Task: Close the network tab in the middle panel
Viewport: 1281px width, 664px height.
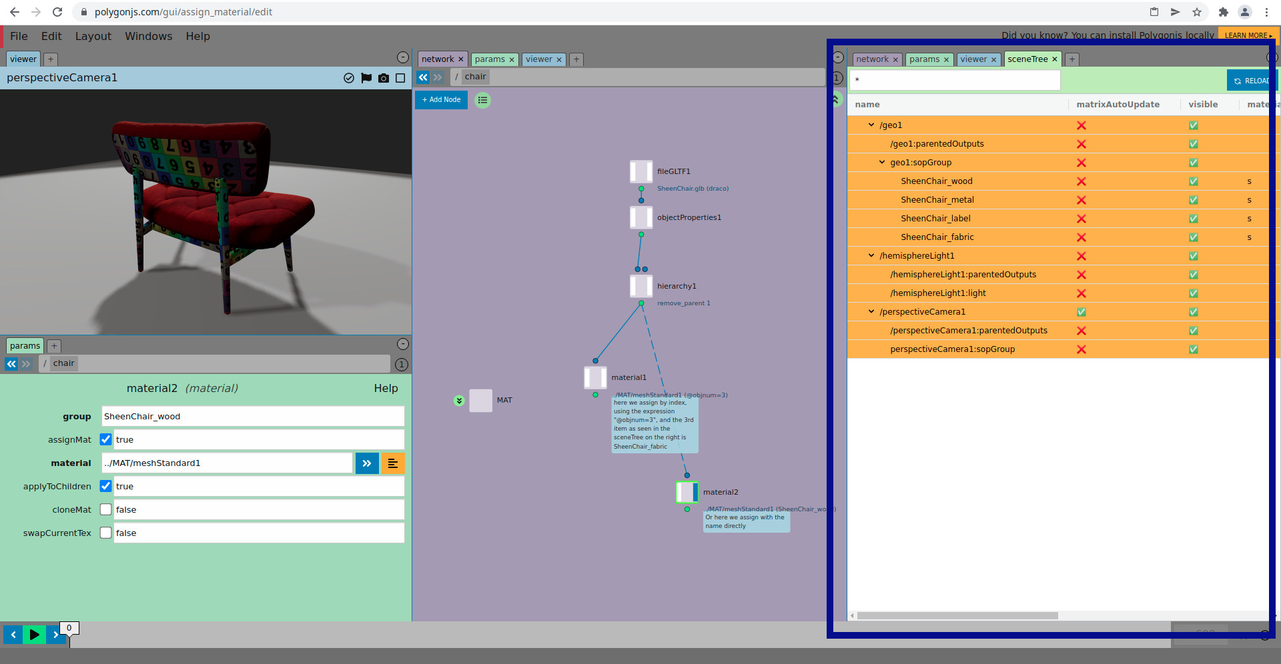Action: (460, 59)
